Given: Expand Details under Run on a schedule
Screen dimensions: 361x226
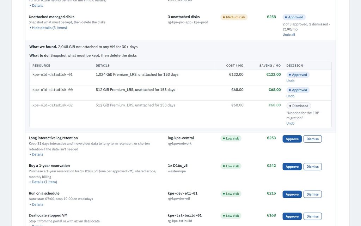Looking at the screenshot, I should coord(36,204).
